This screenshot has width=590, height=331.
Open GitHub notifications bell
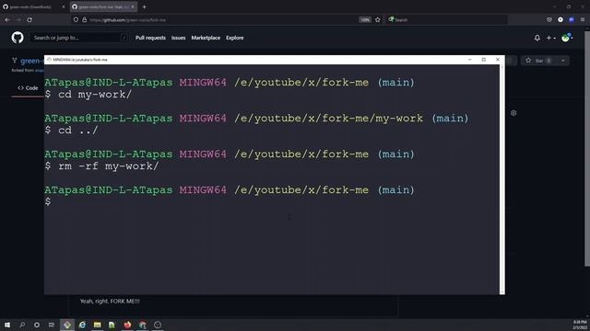point(537,38)
